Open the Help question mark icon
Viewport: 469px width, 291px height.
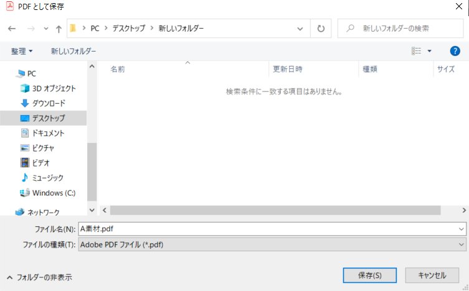[x=455, y=51]
